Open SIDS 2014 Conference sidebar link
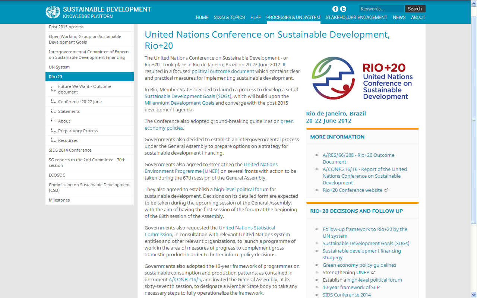 (x=89, y=150)
